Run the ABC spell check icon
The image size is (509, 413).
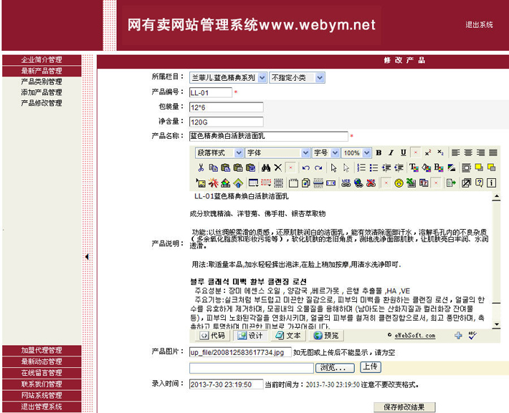[472, 336]
